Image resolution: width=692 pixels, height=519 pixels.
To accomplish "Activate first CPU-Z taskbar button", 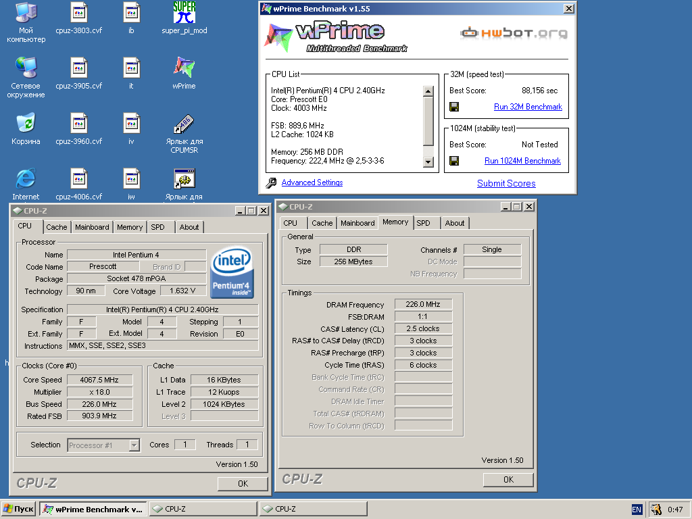I will pyautogui.click(x=203, y=509).
